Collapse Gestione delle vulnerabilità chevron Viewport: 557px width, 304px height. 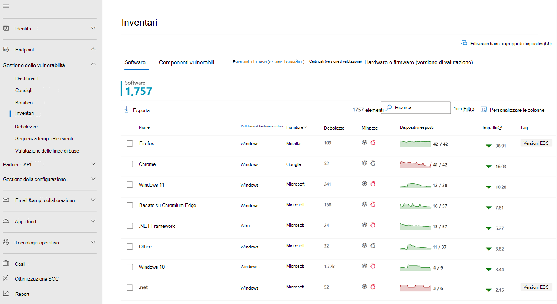pyautogui.click(x=93, y=64)
